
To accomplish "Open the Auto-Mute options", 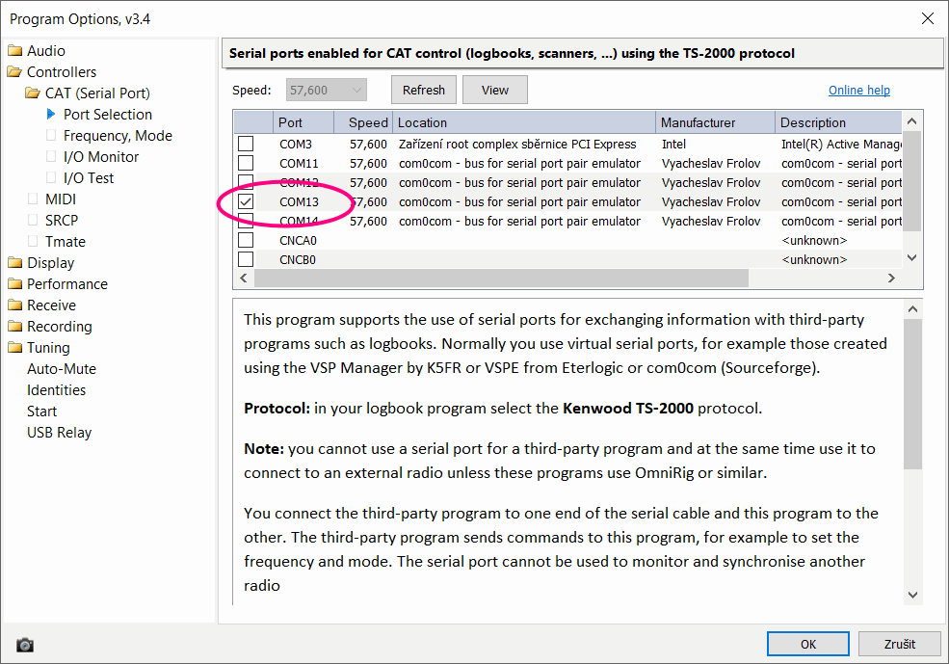I will (62, 368).
